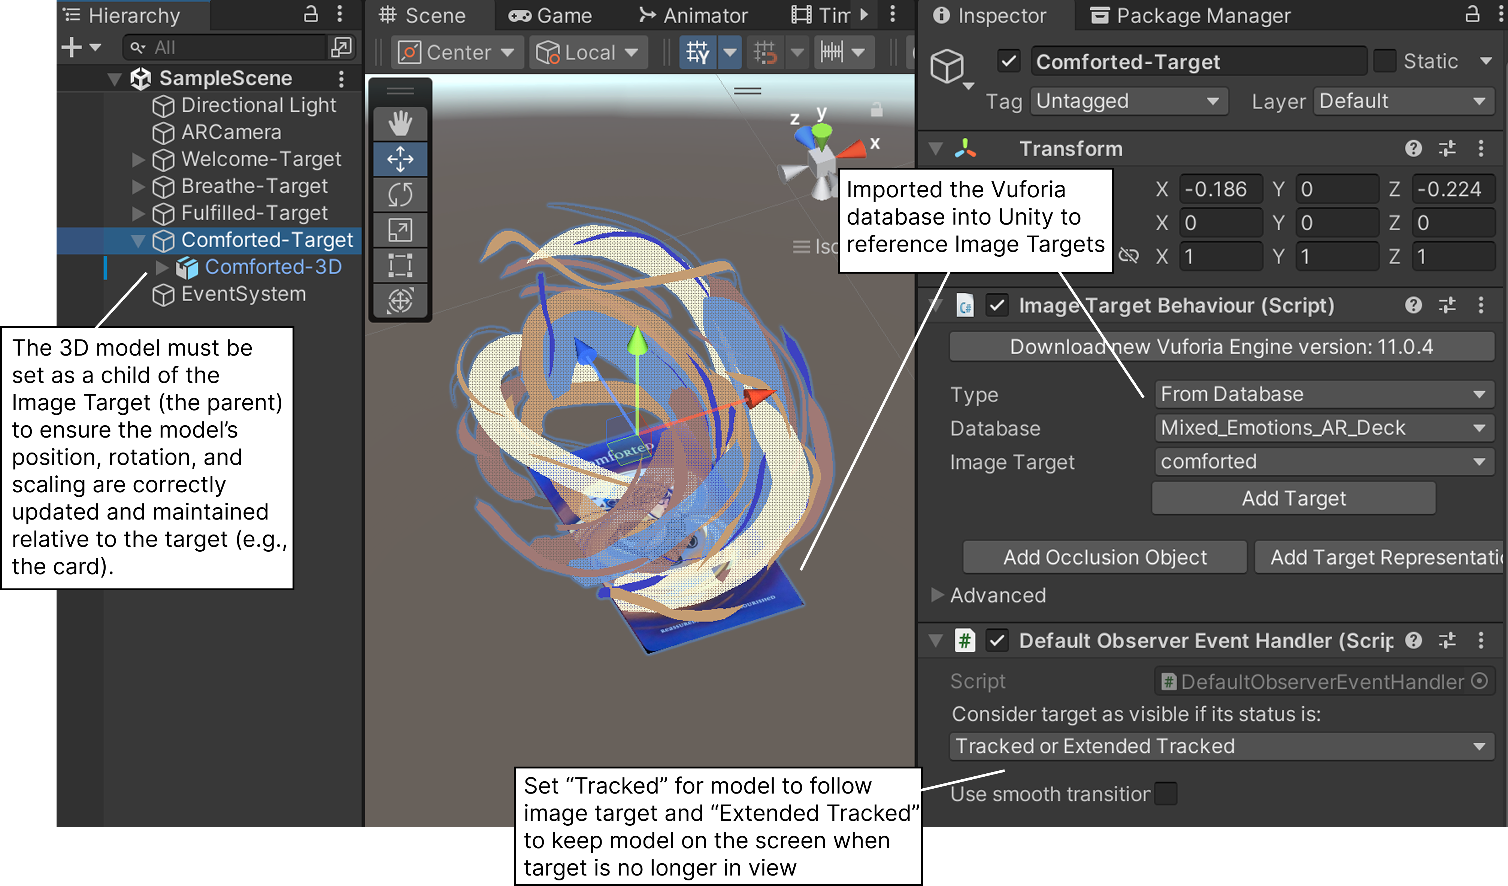The height and width of the screenshot is (886, 1508).
Task: Select the Scale tool
Action: [400, 229]
